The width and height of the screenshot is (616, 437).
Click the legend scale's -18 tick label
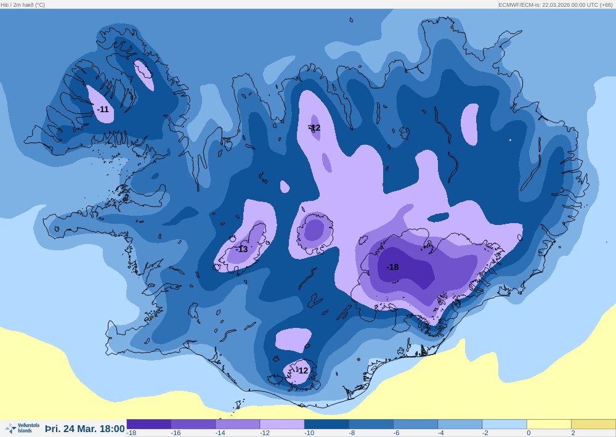[132, 433]
